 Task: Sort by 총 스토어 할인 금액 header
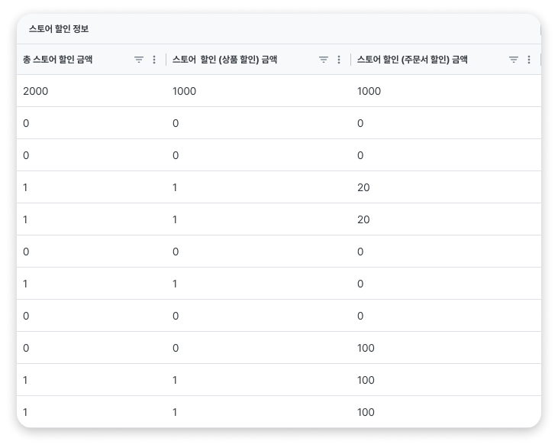point(58,60)
